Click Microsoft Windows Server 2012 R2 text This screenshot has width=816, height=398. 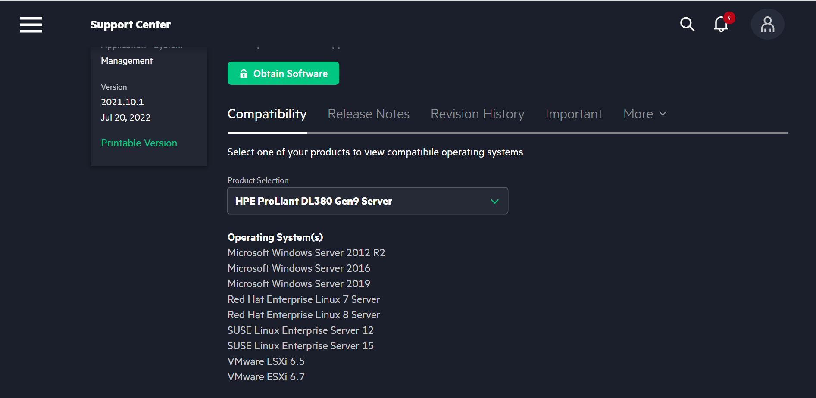coord(306,253)
